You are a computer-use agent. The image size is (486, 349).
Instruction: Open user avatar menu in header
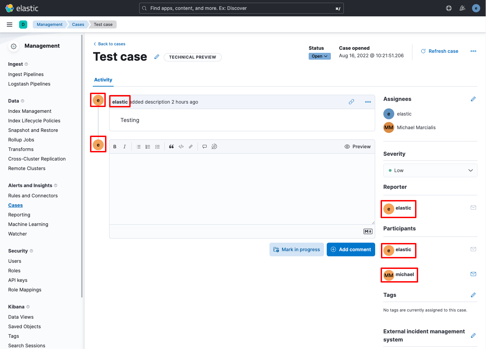[x=476, y=8]
